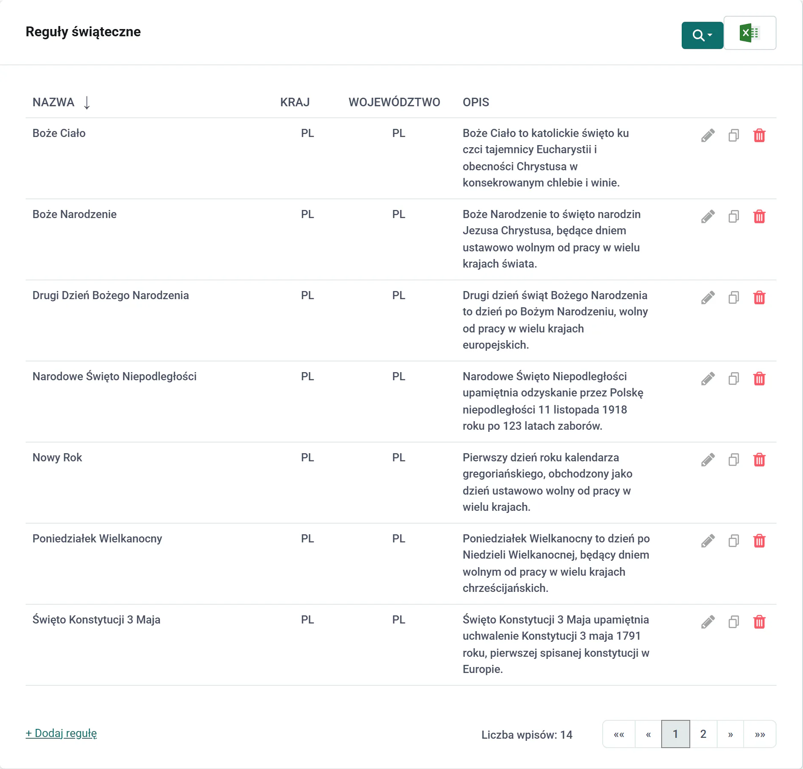Export rules to Excel
This screenshot has width=803, height=769.
click(750, 33)
